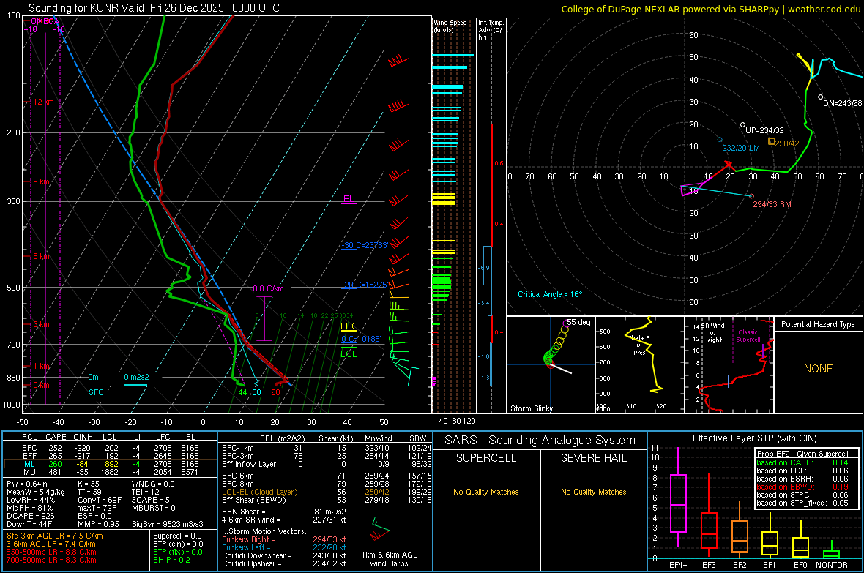Click the Prob EF2+ Given Supercell heading
Viewport: 864px width, 573px height.
pyautogui.click(x=802, y=454)
